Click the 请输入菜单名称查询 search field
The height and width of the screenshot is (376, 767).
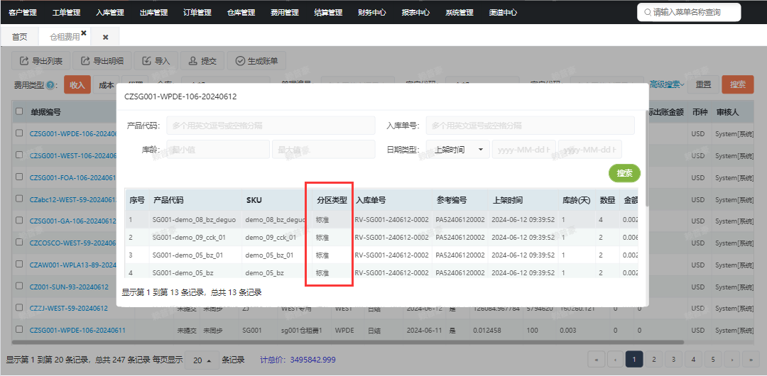[689, 12]
